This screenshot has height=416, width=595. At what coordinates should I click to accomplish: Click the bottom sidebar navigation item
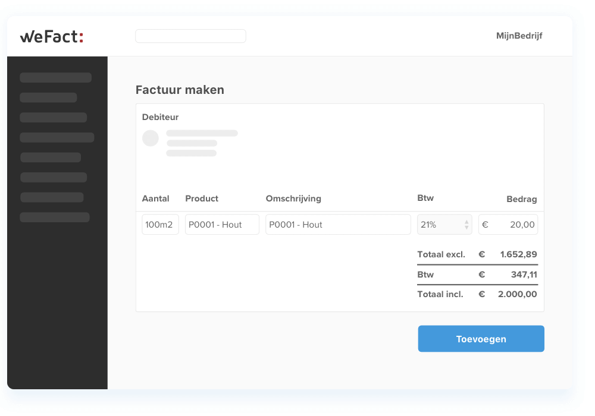(x=55, y=218)
